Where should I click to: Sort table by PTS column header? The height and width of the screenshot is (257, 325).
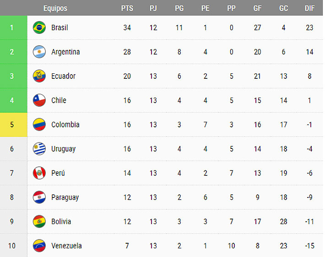[127, 8]
